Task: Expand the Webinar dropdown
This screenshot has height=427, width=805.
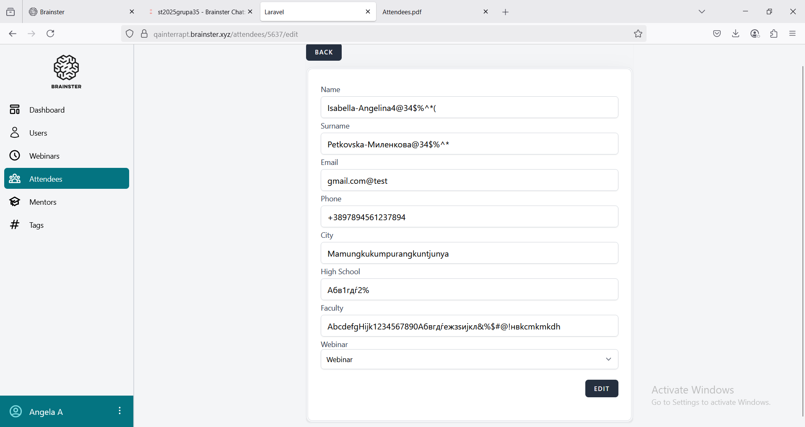Action: pos(469,359)
